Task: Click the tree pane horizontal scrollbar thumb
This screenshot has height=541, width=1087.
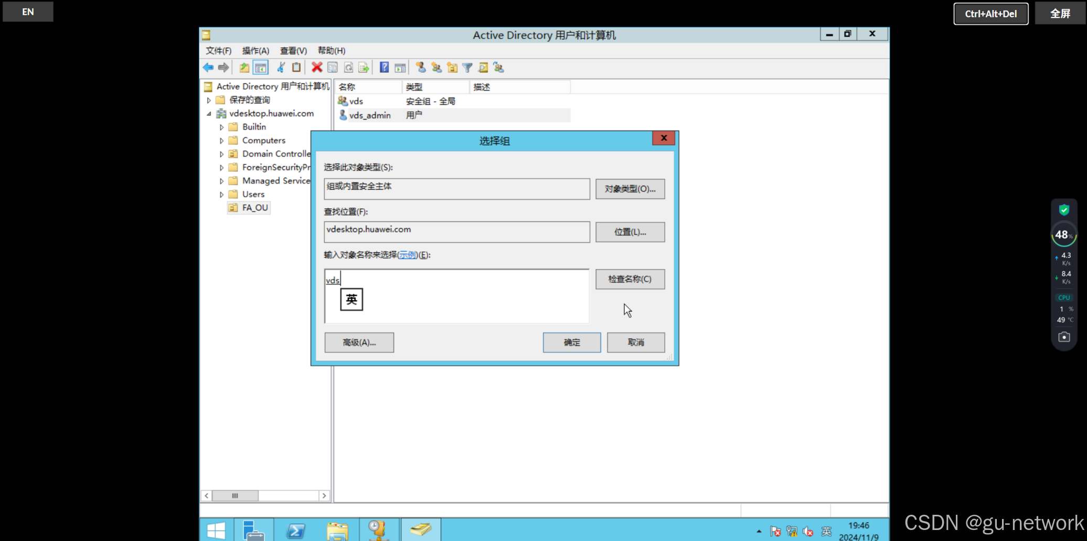Action: 235,495
